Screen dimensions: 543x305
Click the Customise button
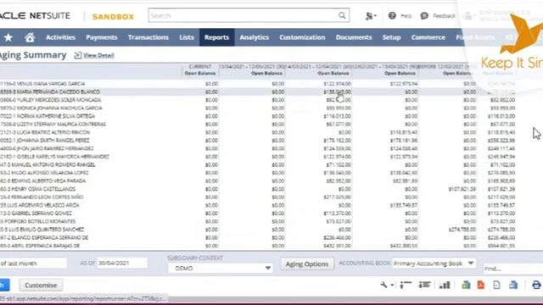41,286
